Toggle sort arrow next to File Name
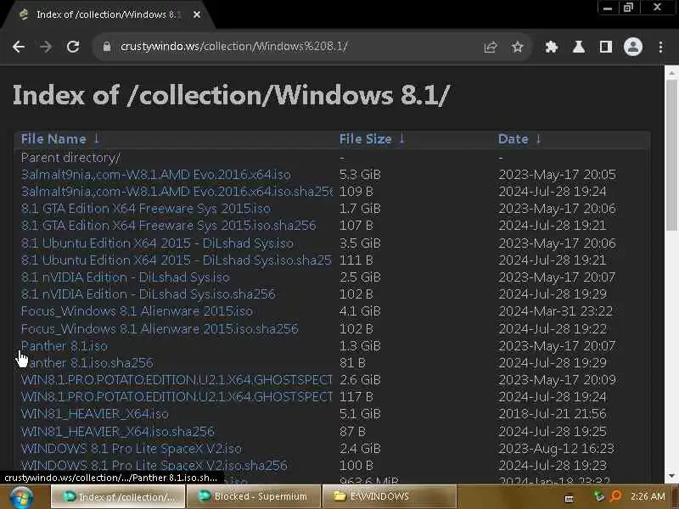The image size is (679, 509). click(97, 138)
